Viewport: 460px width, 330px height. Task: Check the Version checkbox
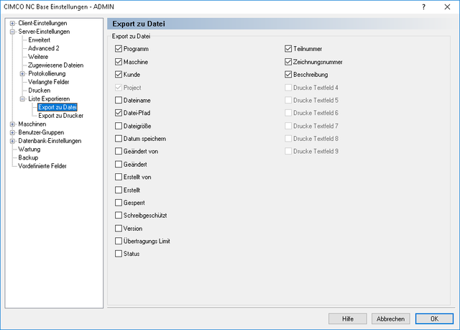tap(119, 228)
